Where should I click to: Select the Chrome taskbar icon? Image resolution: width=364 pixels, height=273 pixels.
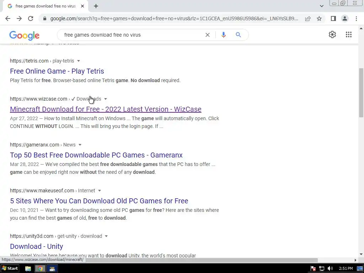pos(40,269)
